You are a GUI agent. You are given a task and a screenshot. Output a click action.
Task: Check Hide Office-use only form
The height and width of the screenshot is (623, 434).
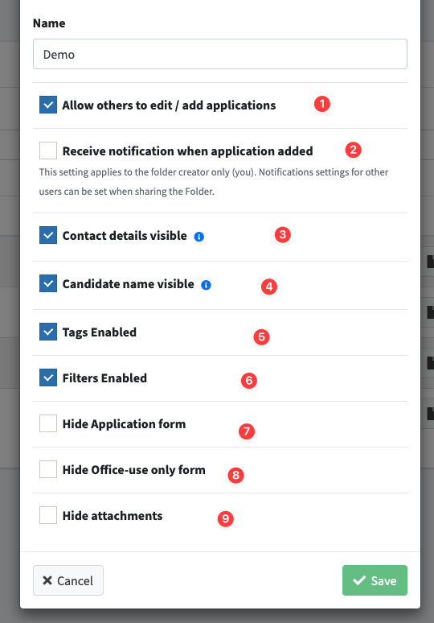[x=48, y=469]
